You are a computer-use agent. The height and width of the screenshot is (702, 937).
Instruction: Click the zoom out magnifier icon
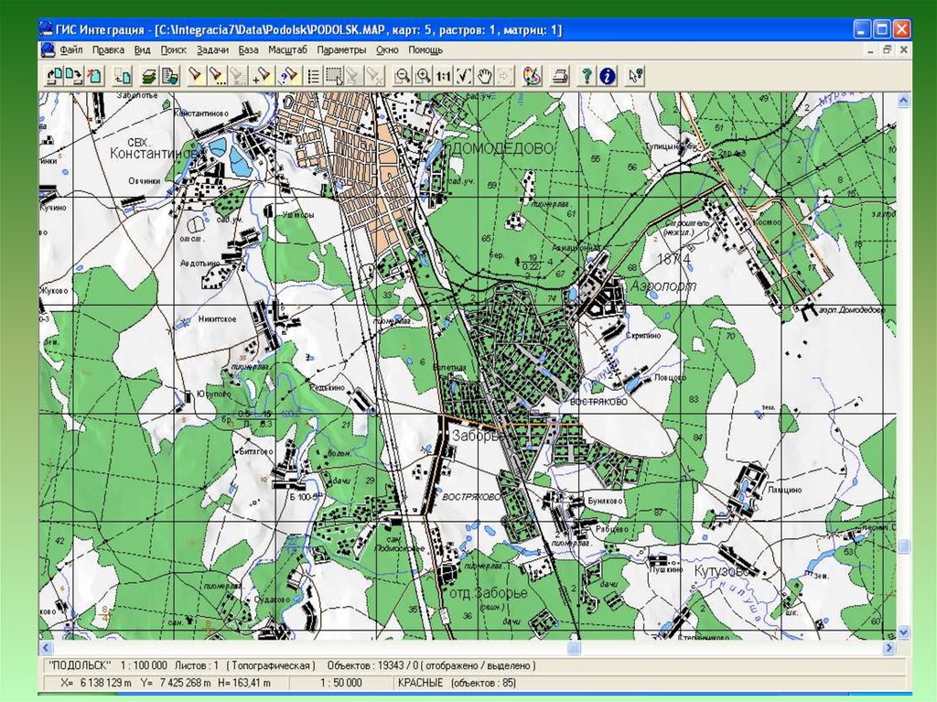coord(403,76)
